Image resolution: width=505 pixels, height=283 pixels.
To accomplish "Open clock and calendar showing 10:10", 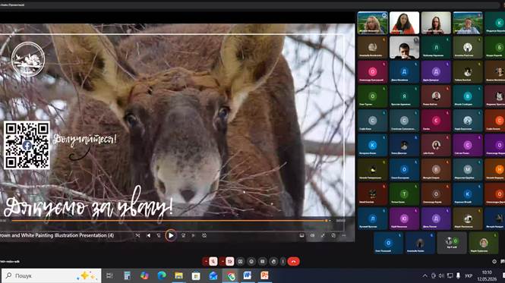I will pos(487,276).
